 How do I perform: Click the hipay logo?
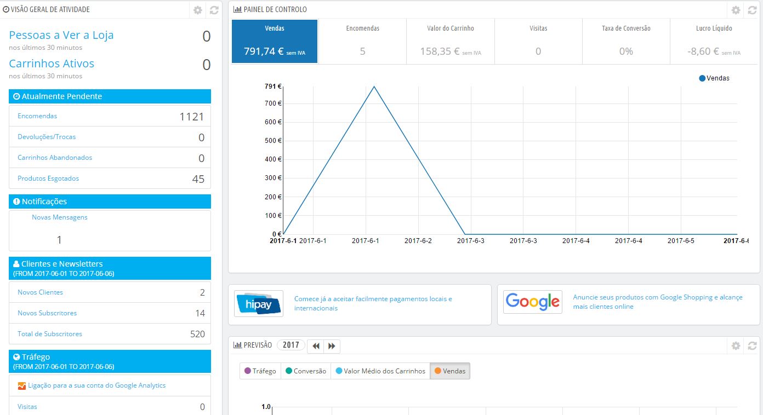tap(259, 303)
